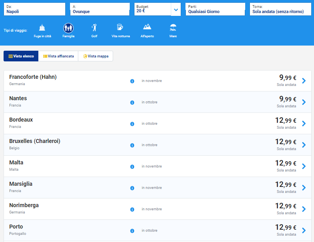This screenshot has width=314, height=242.
Task: Open the Budget dropdown arrow
Action: (x=176, y=10)
